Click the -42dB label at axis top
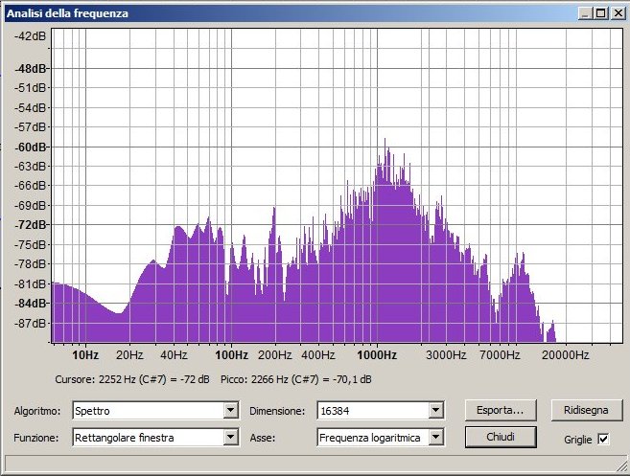The height and width of the screenshot is (476, 630). coord(31,36)
